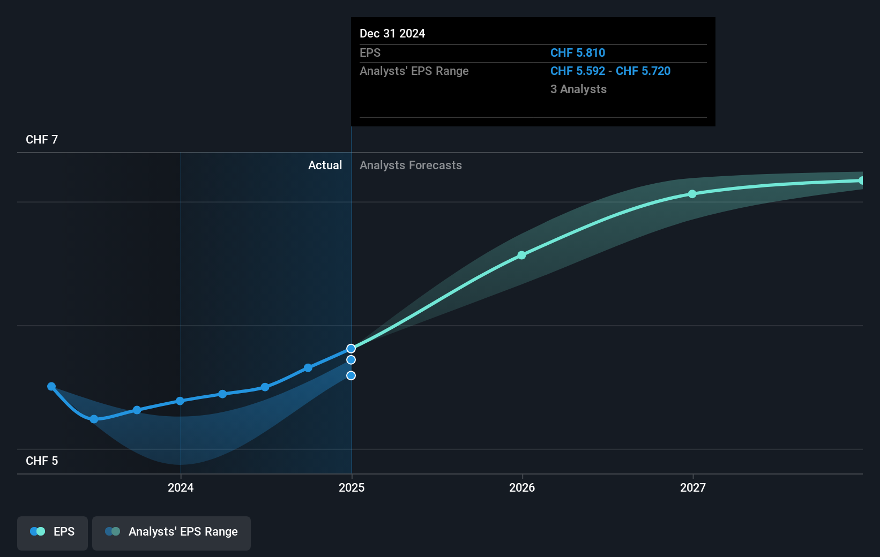
Task: Click '3 Analysts' text in tooltip
Action: pyautogui.click(x=578, y=89)
